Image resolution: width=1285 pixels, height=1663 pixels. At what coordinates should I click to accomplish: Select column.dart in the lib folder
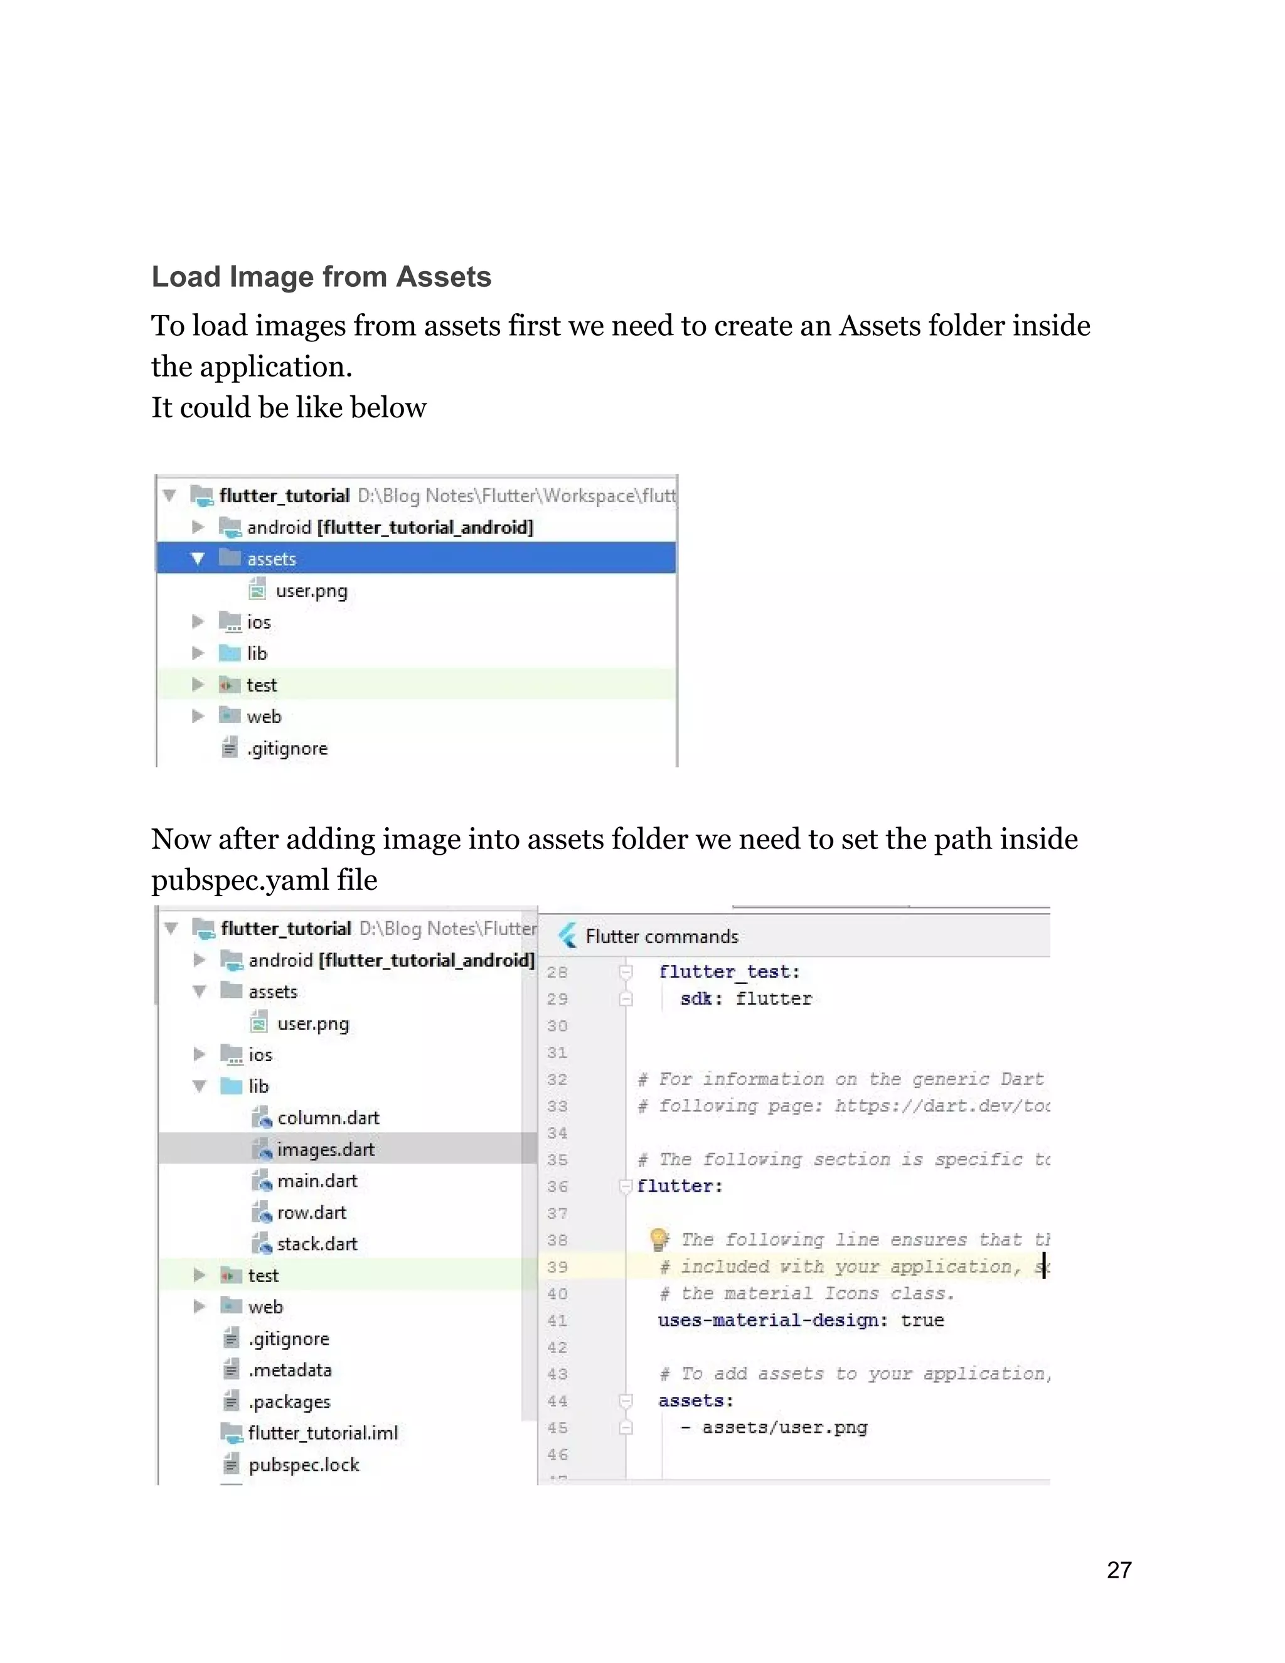pos(328,1118)
